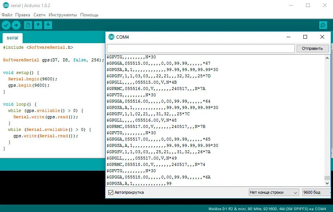Open the Инструменты menu
The width and height of the screenshot is (333, 212).
click(63, 15)
